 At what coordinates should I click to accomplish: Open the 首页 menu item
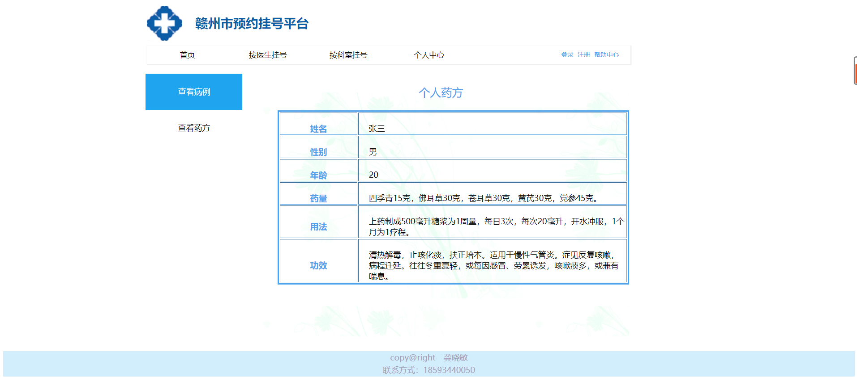point(187,55)
